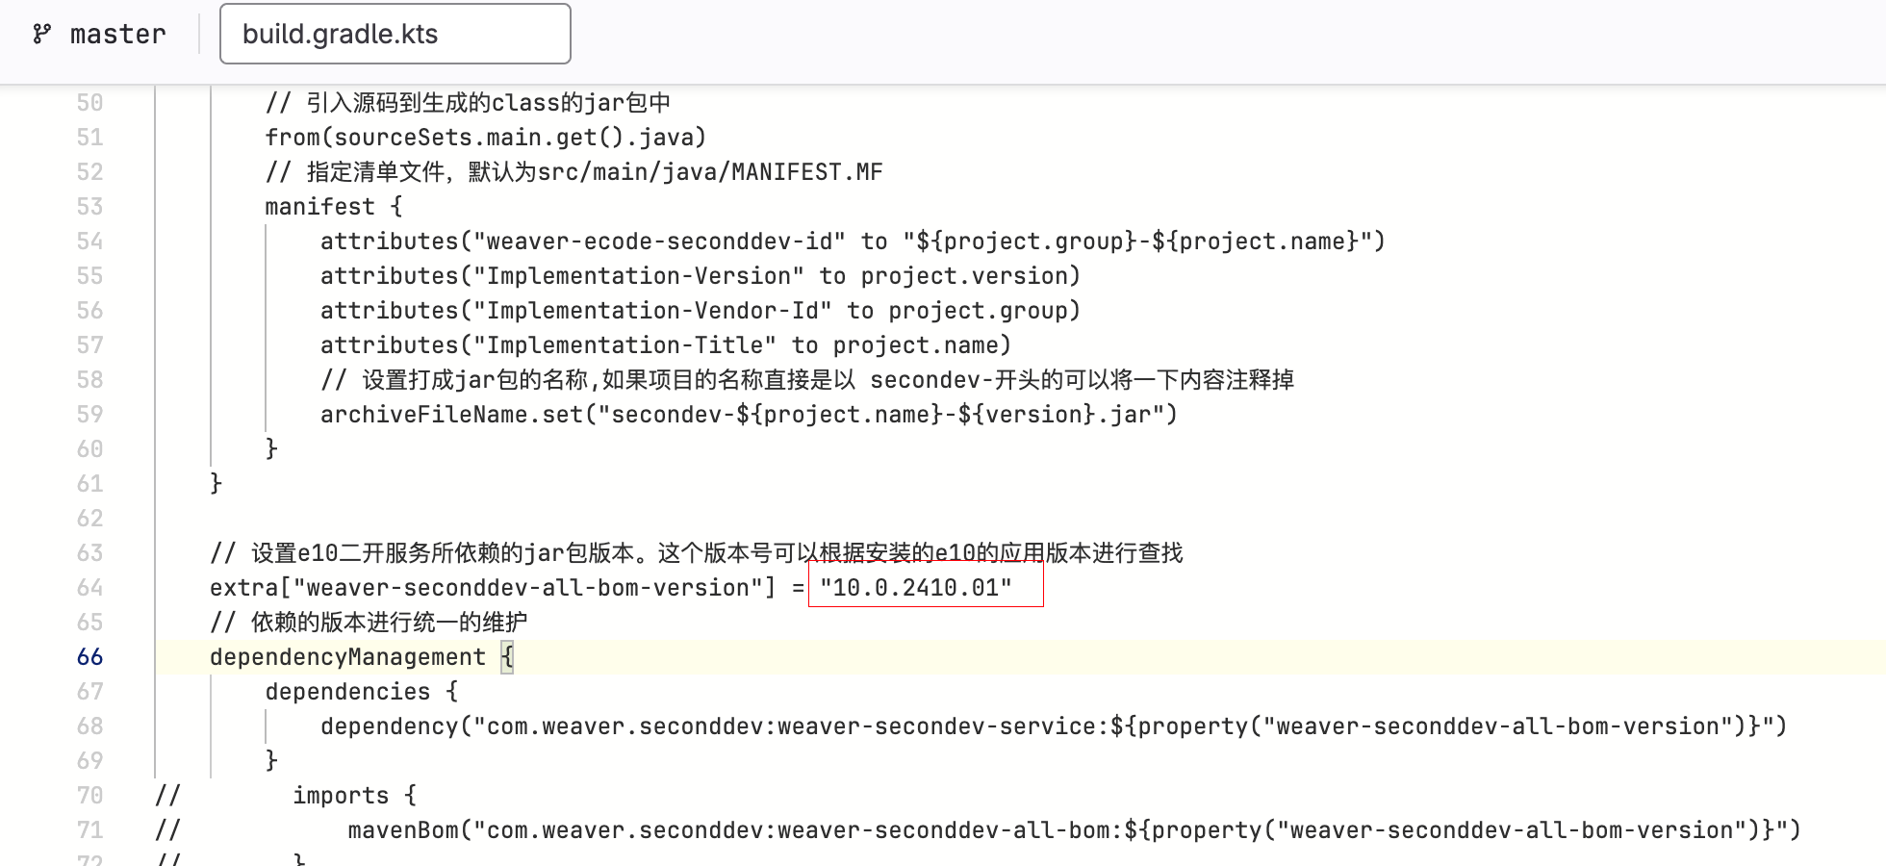1886x866 pixels.
Task: Click the "weaver-ecode-seconddev-id" string
Action: coord(659,242)
